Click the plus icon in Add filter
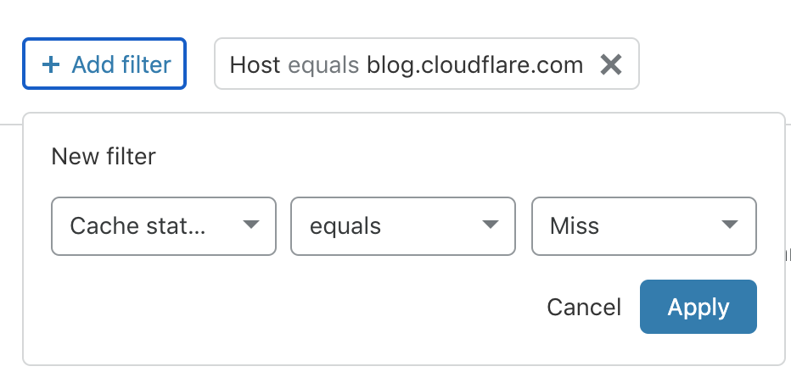Viewport: 791px width, 383px height. tap(50, 64)
